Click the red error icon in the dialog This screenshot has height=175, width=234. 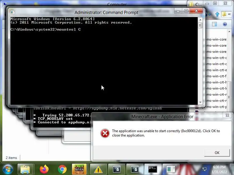pos(105,133)
